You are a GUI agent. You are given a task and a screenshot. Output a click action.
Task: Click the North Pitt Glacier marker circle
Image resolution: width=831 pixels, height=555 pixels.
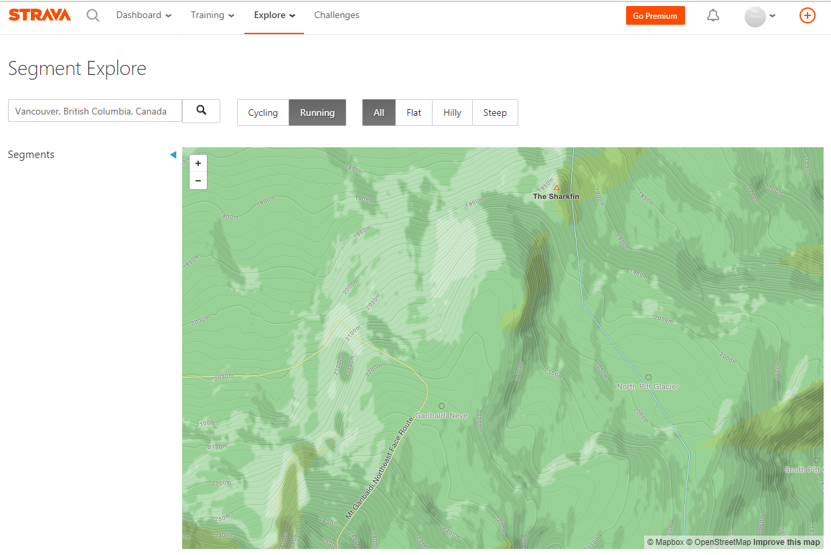648,377
